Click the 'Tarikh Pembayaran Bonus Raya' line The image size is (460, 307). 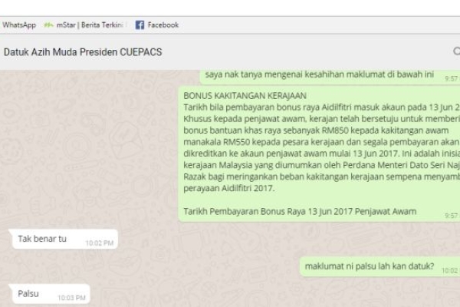pos(300,212)
